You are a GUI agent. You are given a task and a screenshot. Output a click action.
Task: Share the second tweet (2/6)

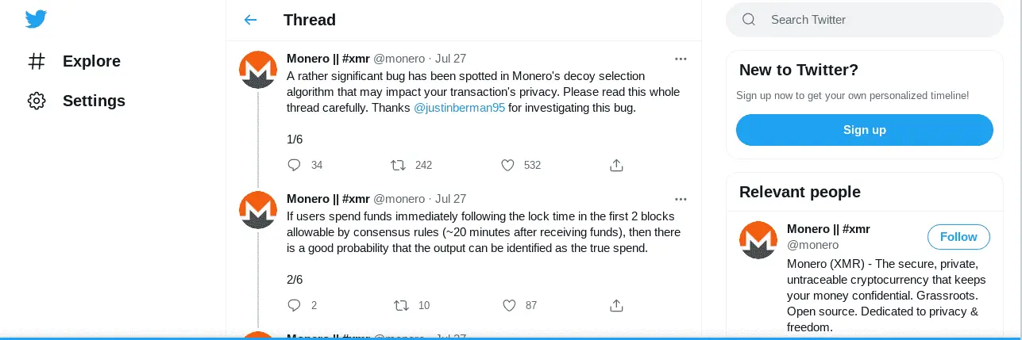[616, 305]
